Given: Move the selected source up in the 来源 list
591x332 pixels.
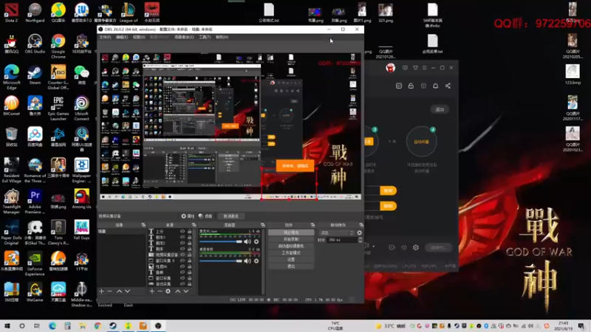Looking at the screenshot, I should coord(177,291).
